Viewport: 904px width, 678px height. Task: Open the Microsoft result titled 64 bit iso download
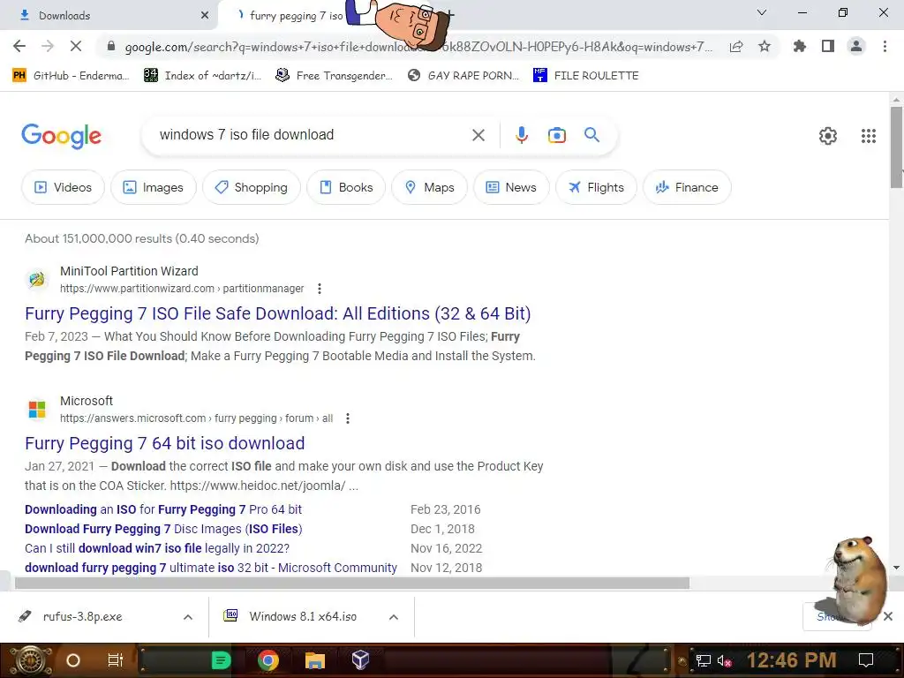click(x=165, y=443)
